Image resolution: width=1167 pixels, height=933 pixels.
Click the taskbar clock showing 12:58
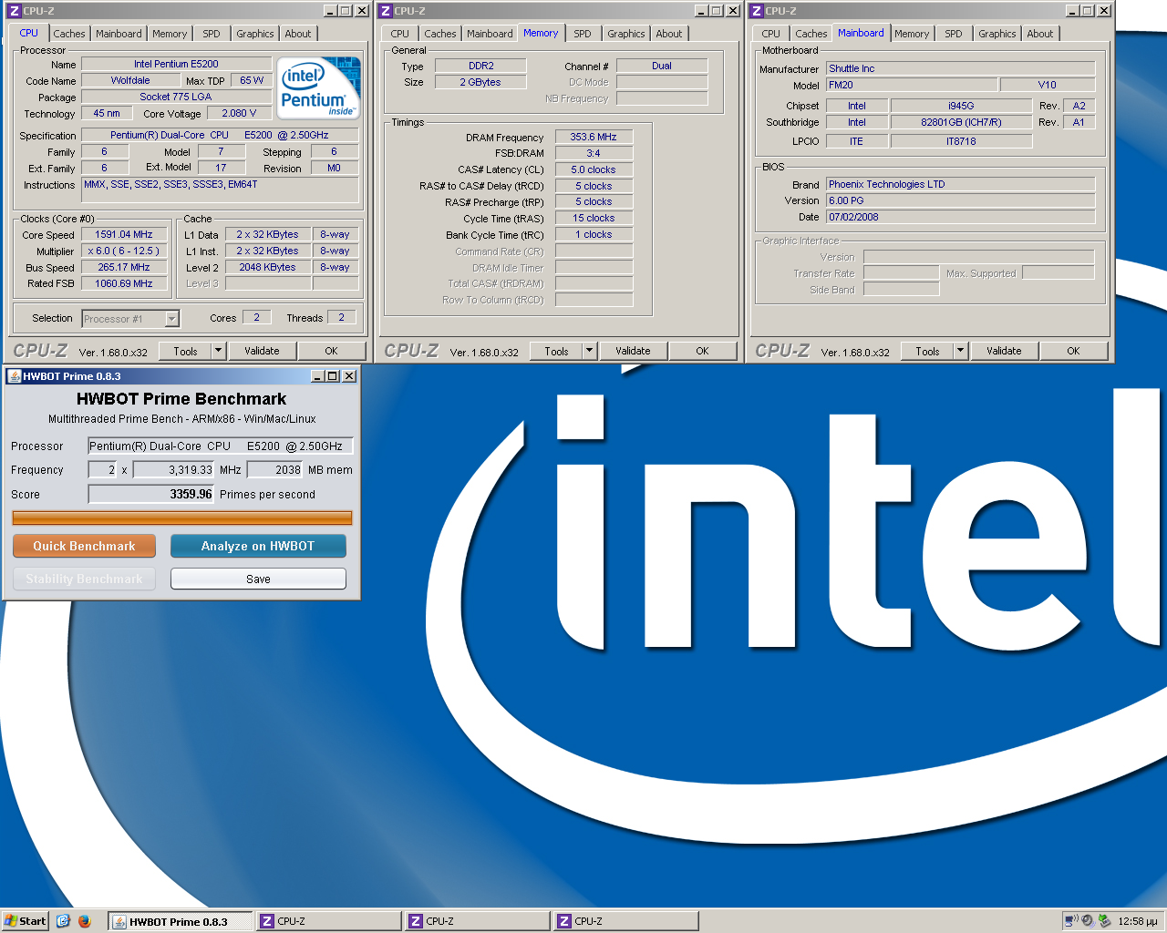1137,921
